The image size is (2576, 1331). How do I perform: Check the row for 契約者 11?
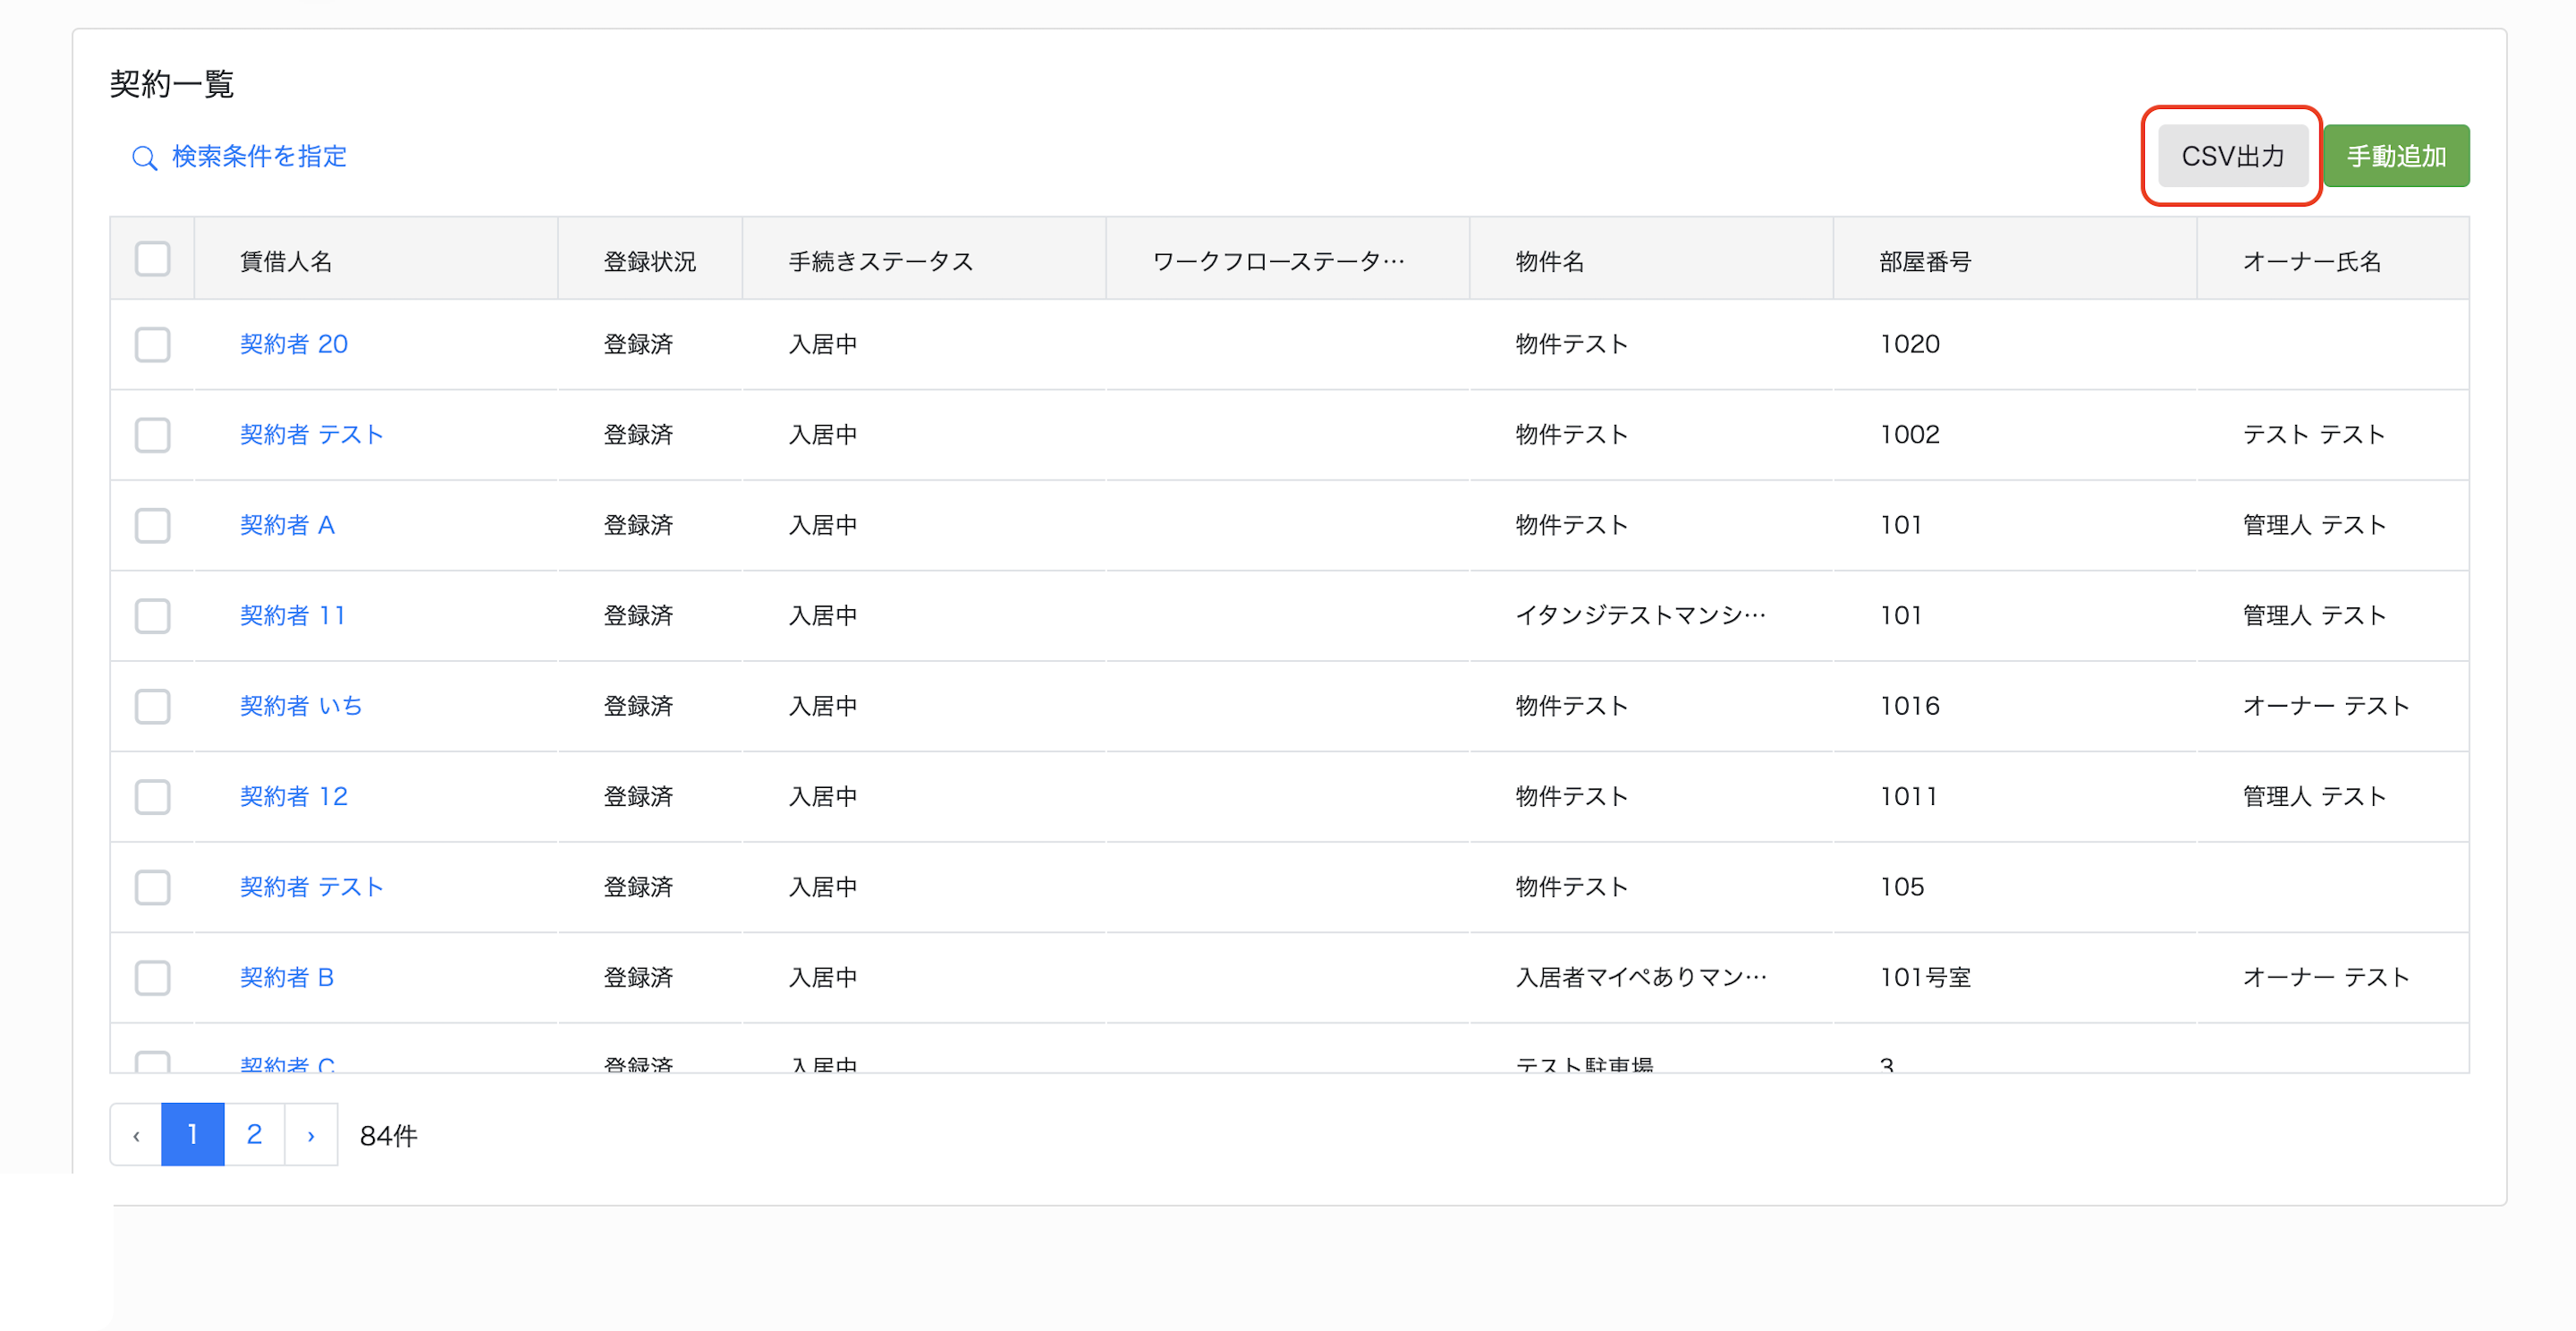click(x=153, y=616)
